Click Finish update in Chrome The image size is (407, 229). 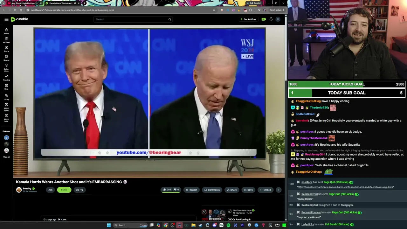(x=277, y=10)
